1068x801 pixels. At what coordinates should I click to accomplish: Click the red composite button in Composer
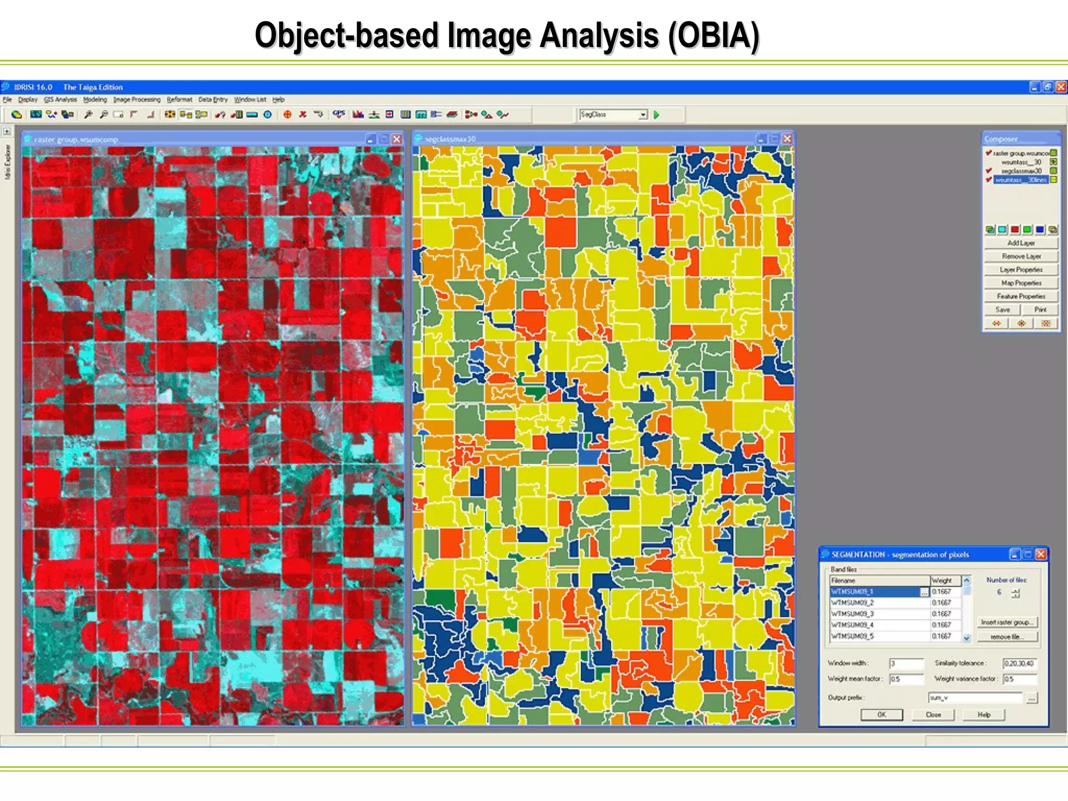tap(1015, 229)
